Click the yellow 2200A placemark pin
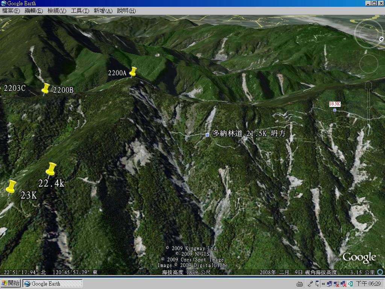 tap(133, 71)
